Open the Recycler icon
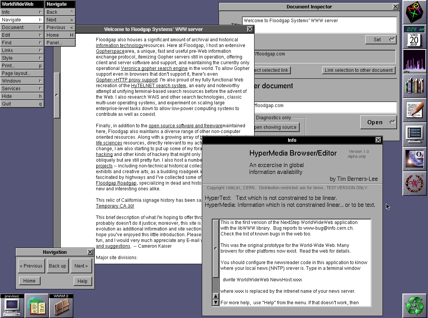Image resolution: width=428 pixels, height=318 pixels. 414,306
